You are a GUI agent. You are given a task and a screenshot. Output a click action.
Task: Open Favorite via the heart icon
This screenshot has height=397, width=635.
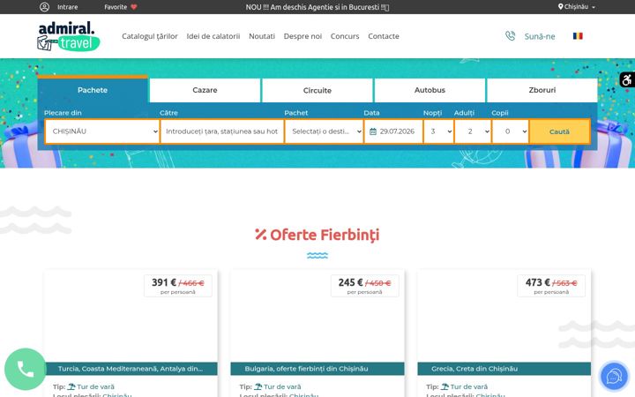(x=134, y=7)
